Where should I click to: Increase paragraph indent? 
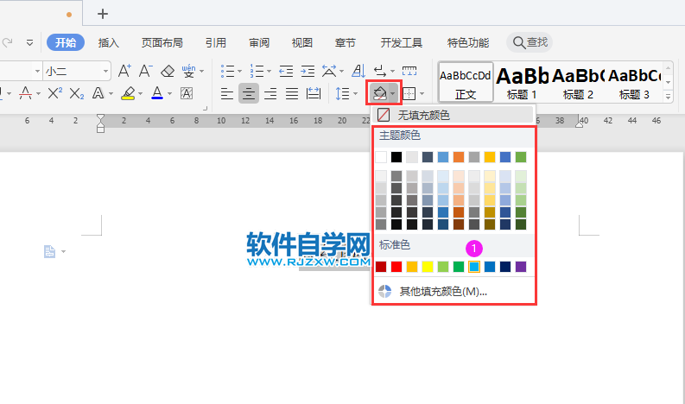click(308, 71)
